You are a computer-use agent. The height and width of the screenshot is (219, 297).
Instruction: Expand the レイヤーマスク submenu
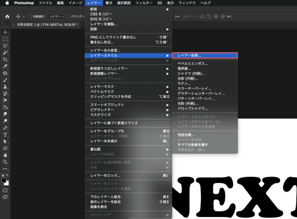[x=128, y=87]
